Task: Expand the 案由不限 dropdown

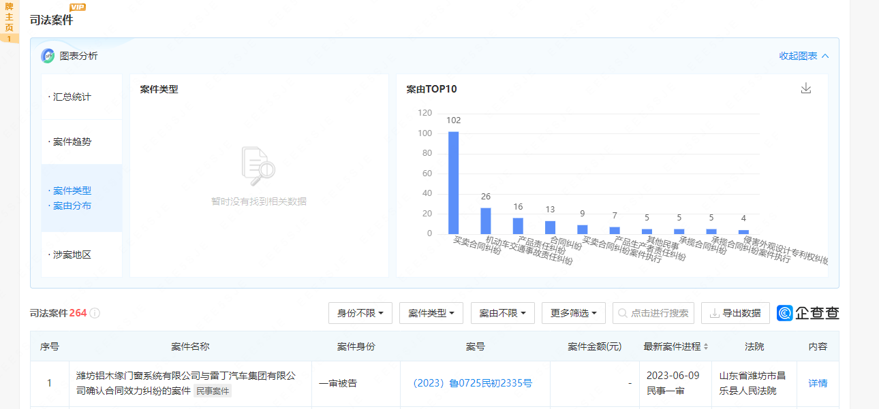Action: (x=503, y=313)
